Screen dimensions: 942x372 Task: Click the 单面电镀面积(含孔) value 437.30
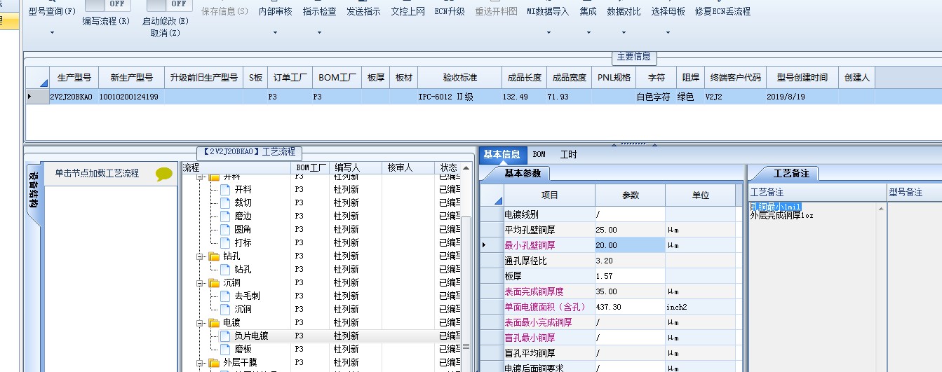630,307
